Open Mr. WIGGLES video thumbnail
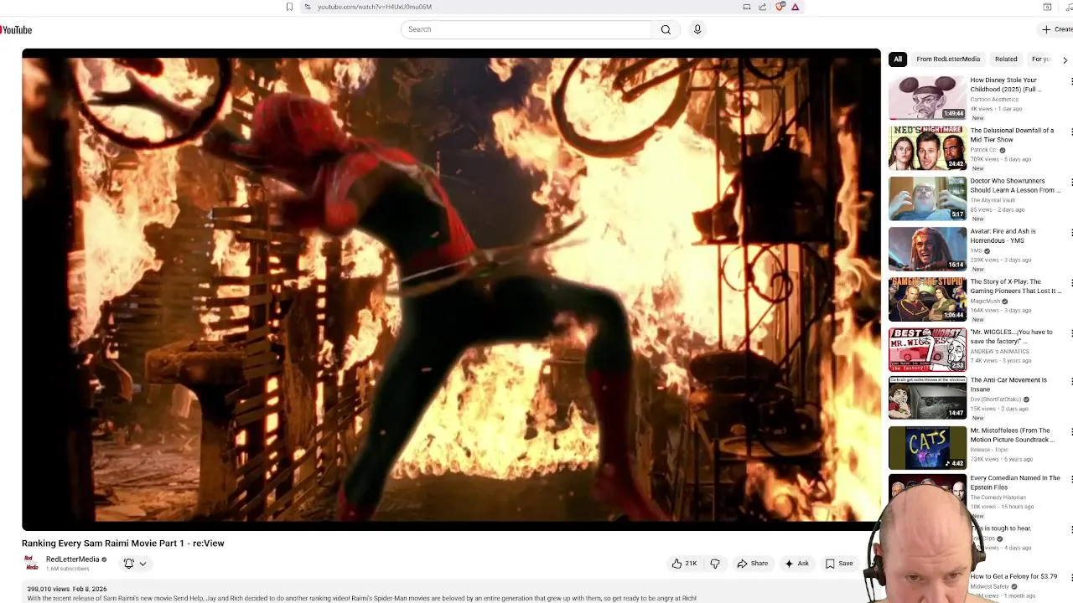 click(x=927, y=349)
